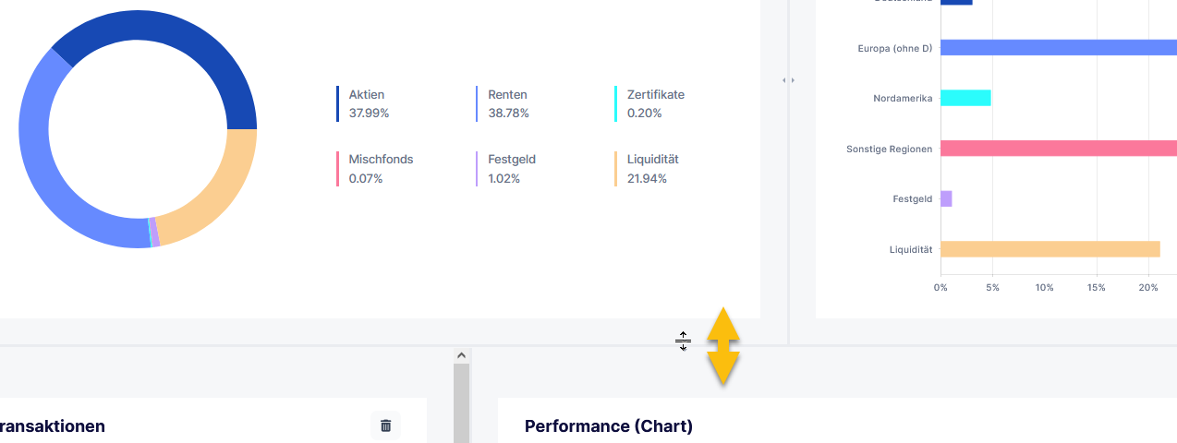Select the Aktien 37.99% legend entry
This screenshot has height=443, width=1177.
coord(369,103)
